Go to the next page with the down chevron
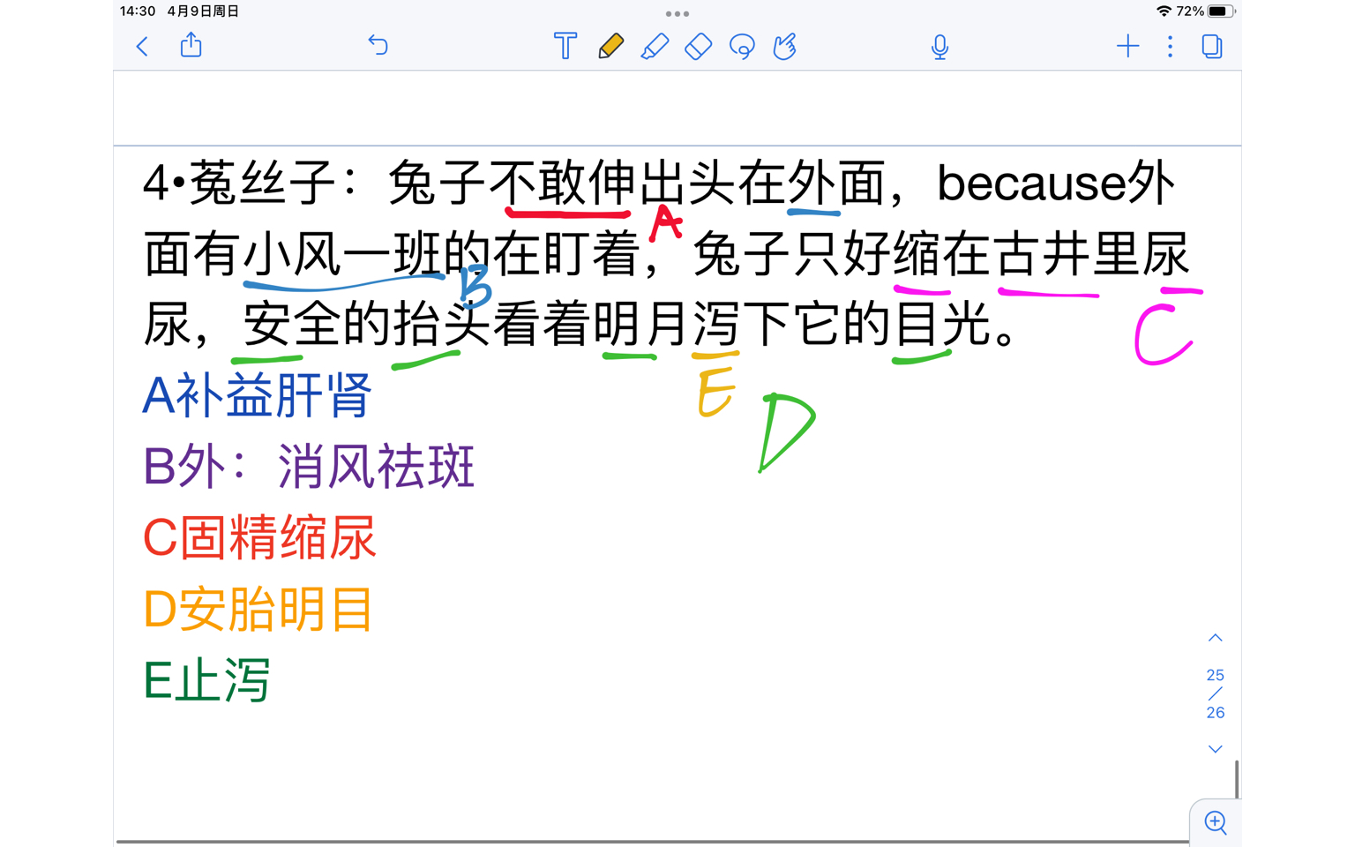1355x847 pixels. (x=1215, y=748)
